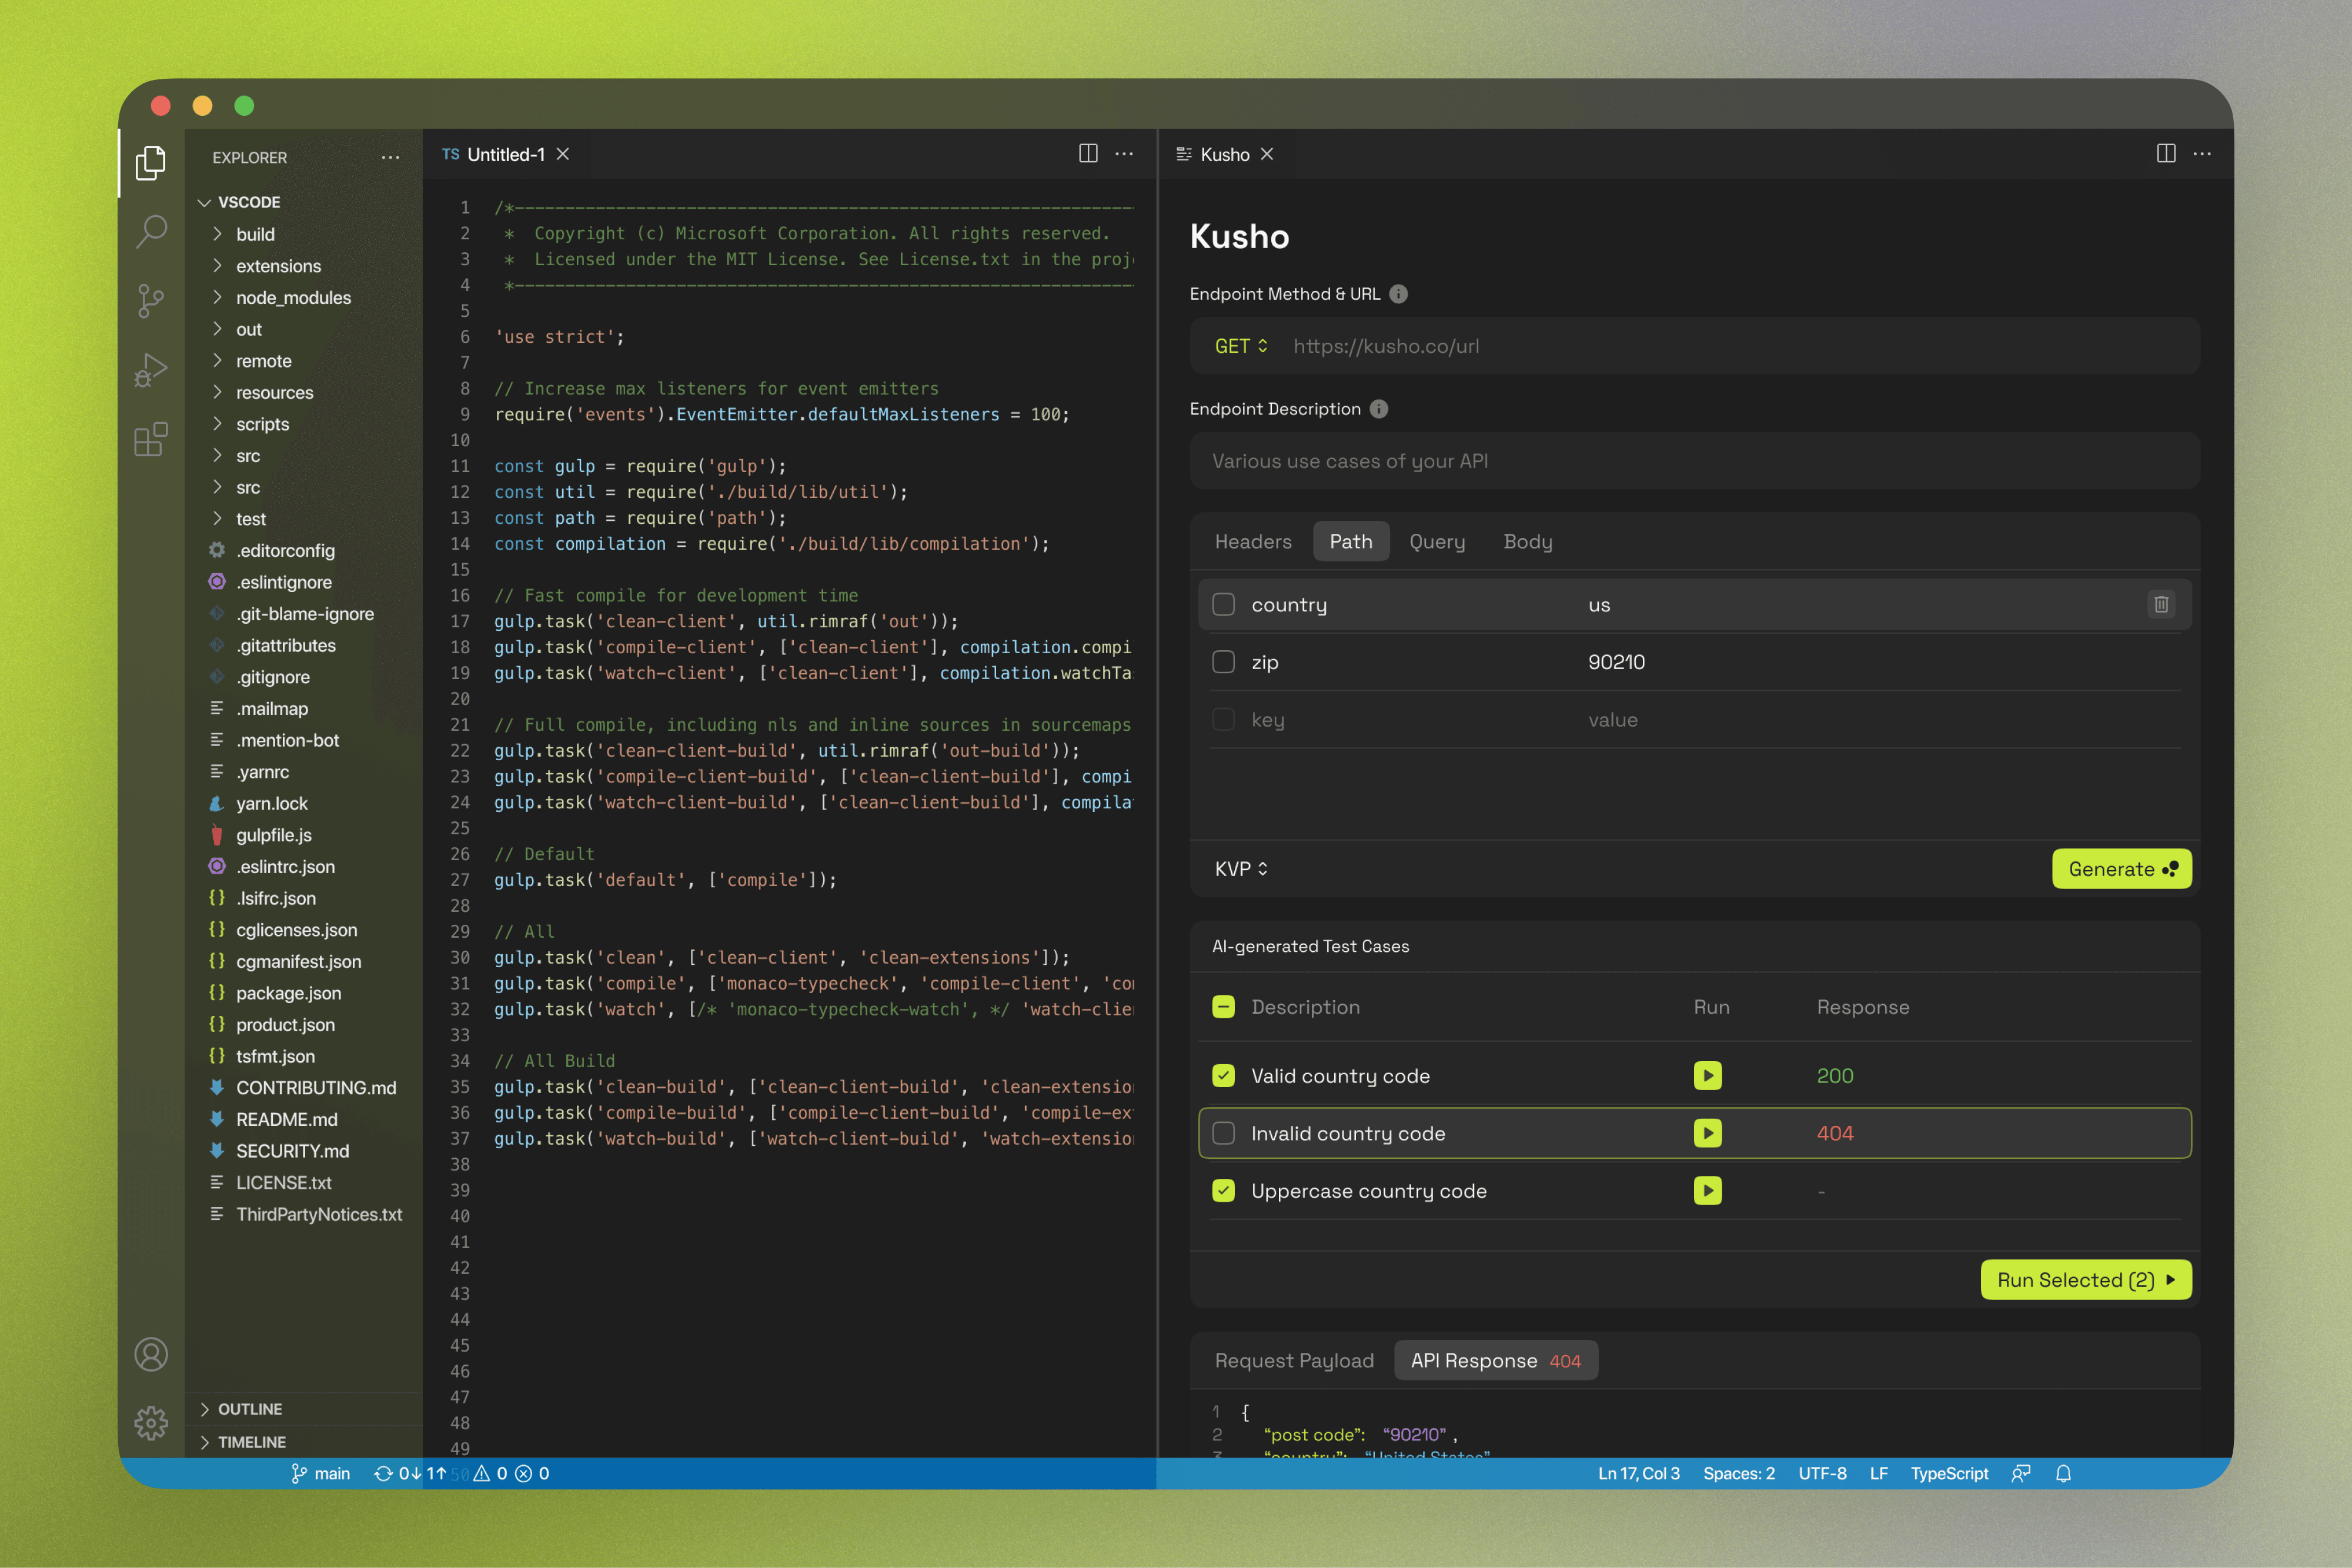
Task: Open the Extensions view icon
Action: point(151,439)
